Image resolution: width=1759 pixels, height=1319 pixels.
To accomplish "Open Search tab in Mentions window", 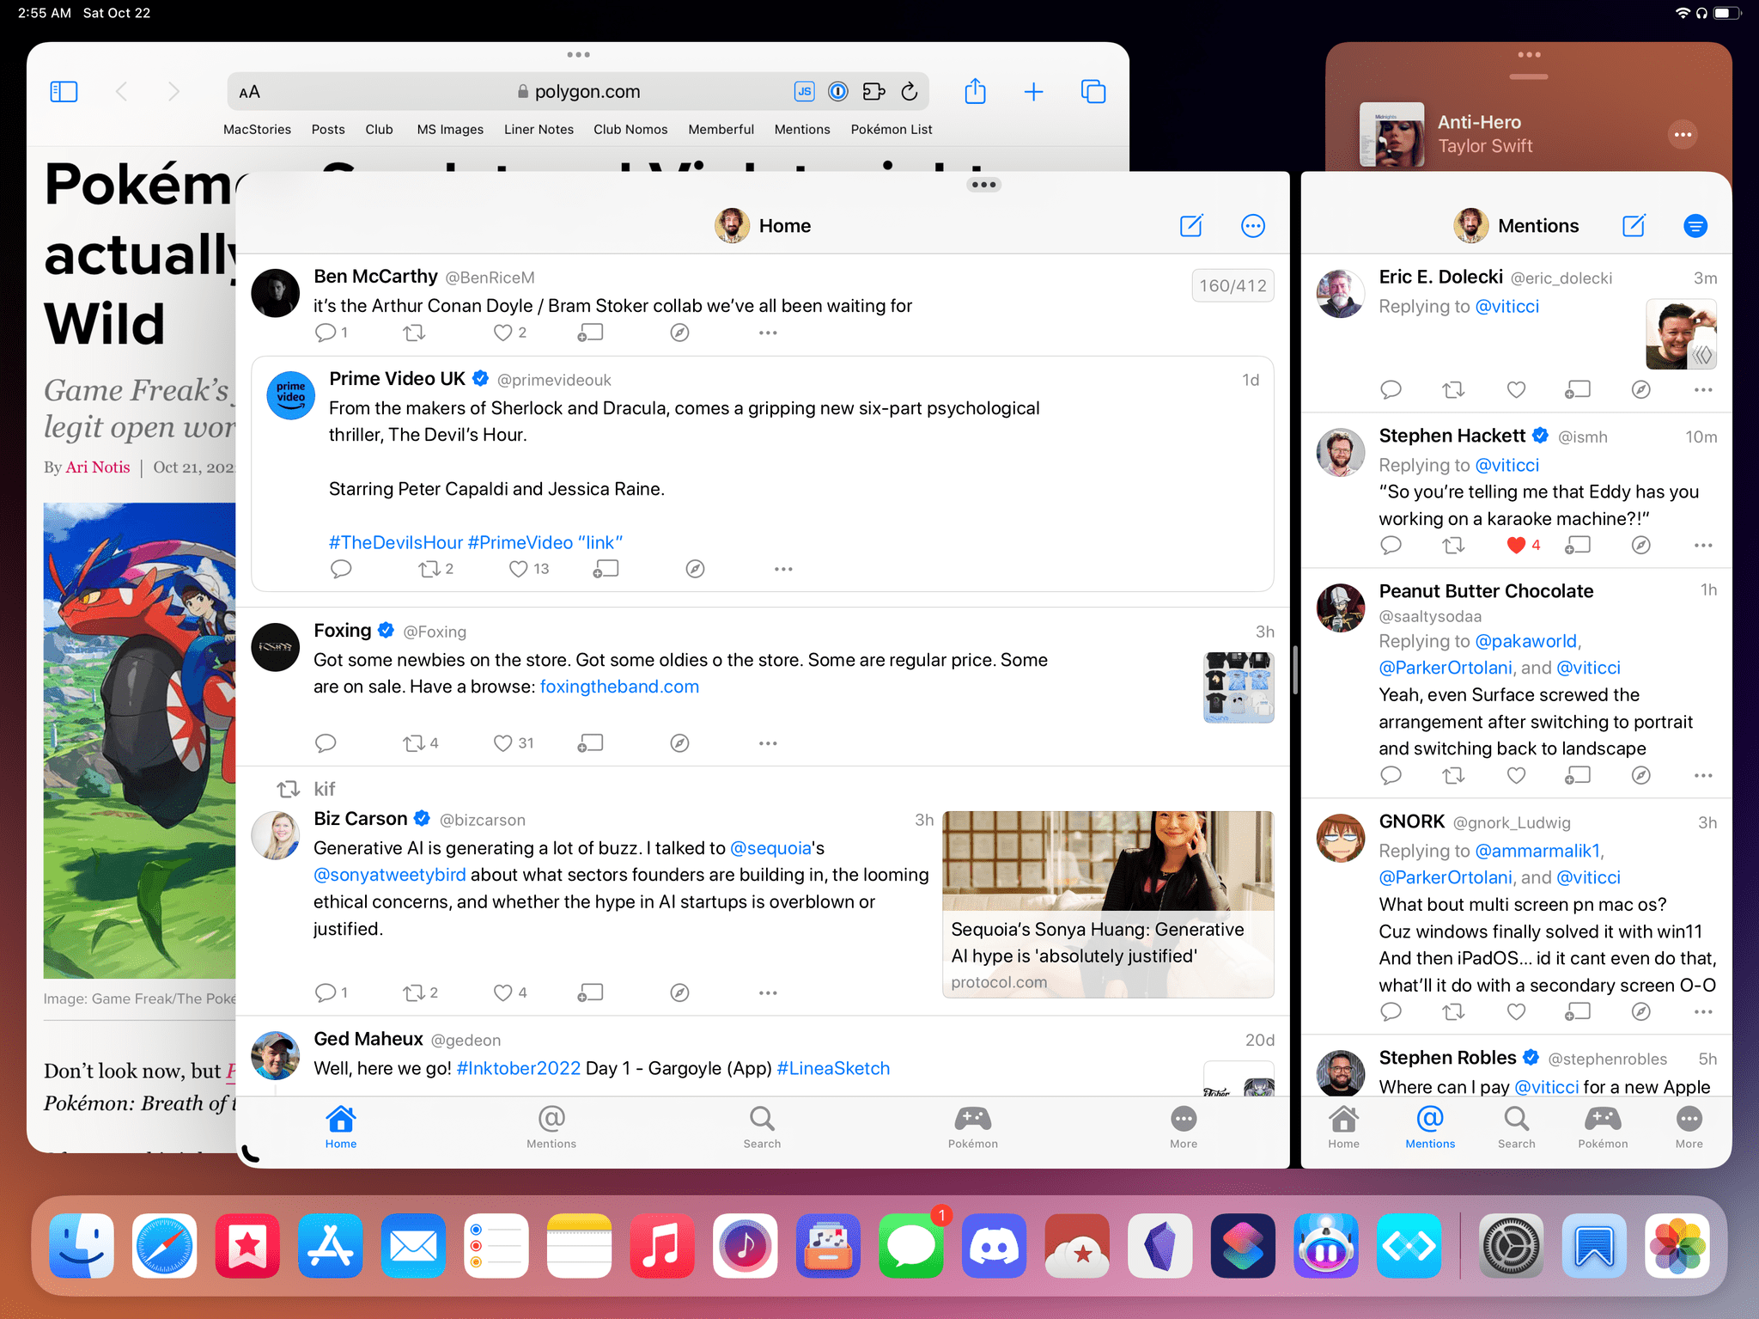I will pyautogui.click(x=1516, y=1127).
